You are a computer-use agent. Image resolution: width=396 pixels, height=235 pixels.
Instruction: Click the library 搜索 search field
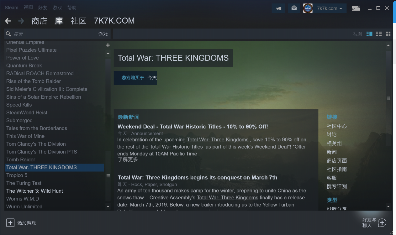(x=52, y=34)
